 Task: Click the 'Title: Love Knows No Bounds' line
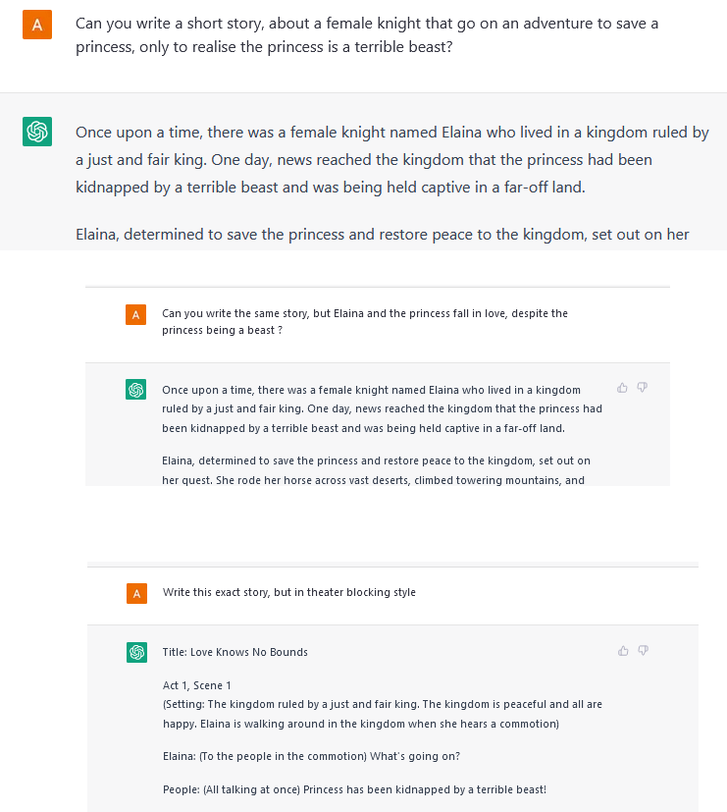234,652
